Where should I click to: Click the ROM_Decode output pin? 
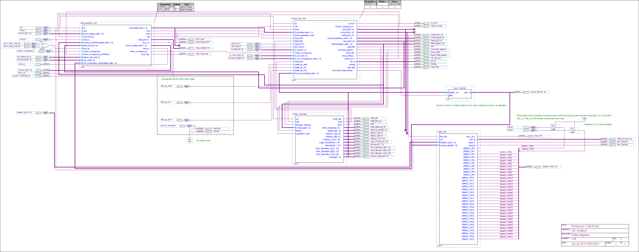(x=612, y=139)
